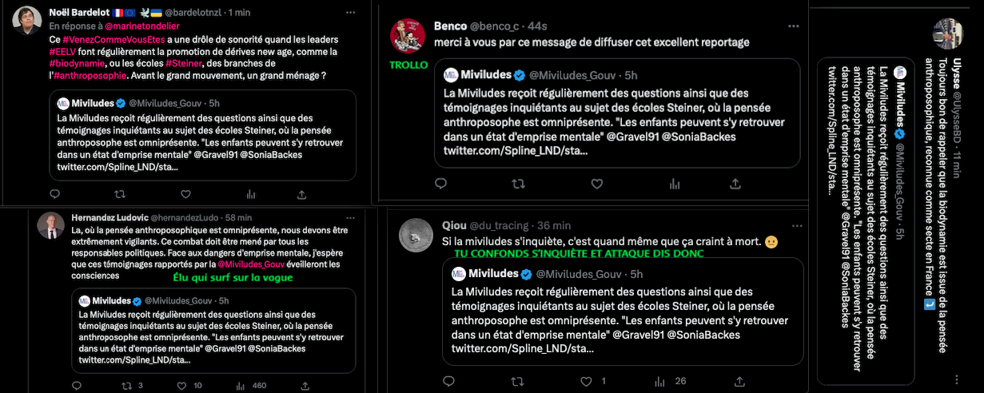View analytics of Hernandez Ludovic's tweet
Viewport: 984px width, 393px height.
pos(238,386)
